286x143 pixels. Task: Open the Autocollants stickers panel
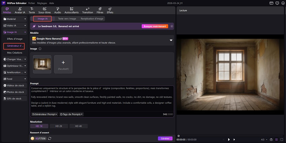point(71,10)
